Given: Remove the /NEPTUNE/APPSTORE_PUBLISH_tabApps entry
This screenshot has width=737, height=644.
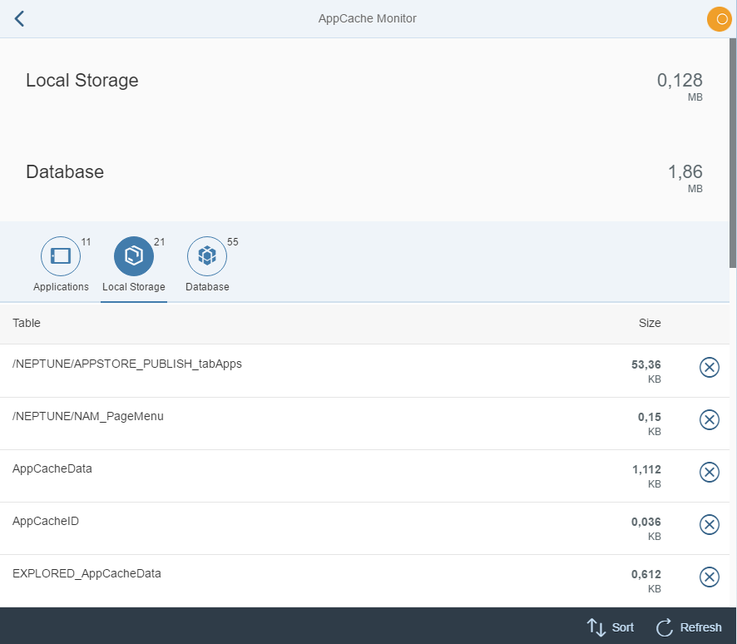Looking at the screenshot, I should click(709, 367).
